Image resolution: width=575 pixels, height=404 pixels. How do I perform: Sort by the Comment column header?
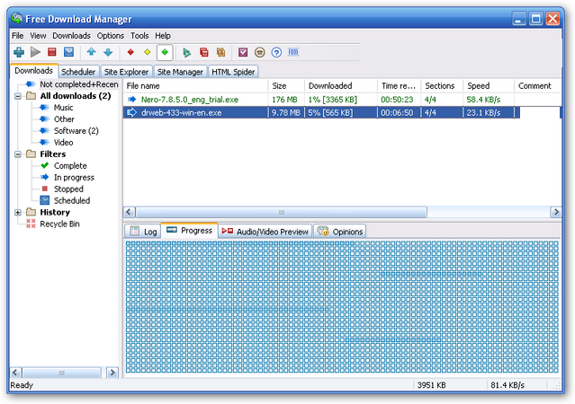click(x=537, y=86)
